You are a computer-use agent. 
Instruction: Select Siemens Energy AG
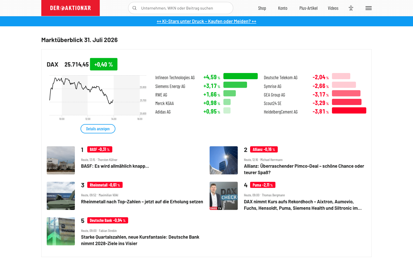click(x=170, y=86)
